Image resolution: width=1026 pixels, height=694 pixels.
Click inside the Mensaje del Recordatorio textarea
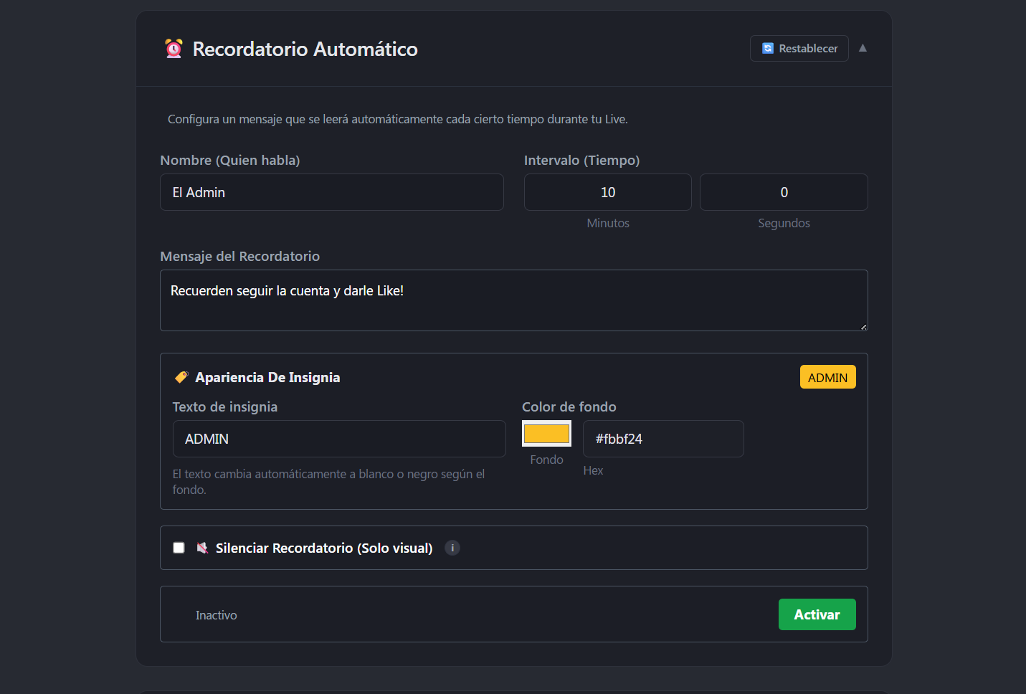click(x=513, y=300)
